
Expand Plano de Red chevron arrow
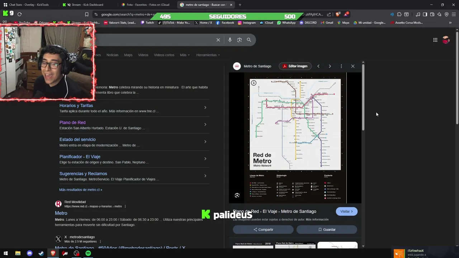(x=205, y=124)
